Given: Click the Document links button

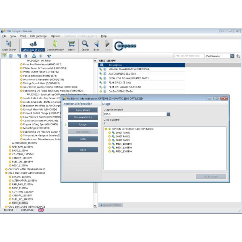Looking at the screenshot, I should 83,117.
